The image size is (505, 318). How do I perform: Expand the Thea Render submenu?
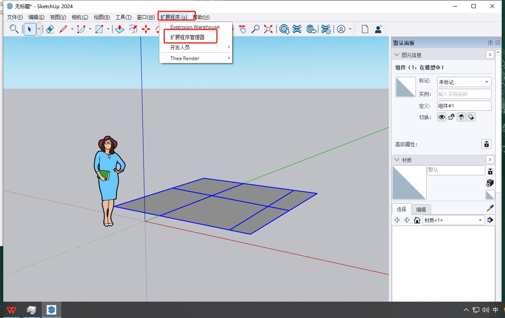click(196, 58)
